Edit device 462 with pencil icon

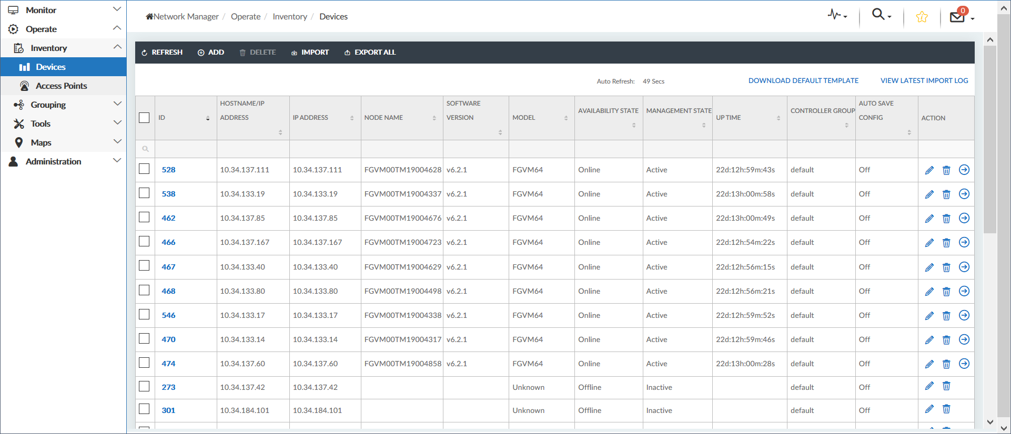(x=929, y=219)
